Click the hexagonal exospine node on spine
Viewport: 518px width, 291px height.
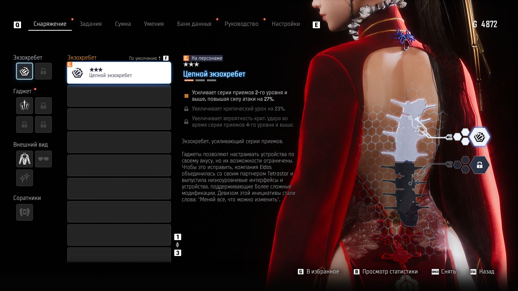pyautogui.click(x=479, y=137)
